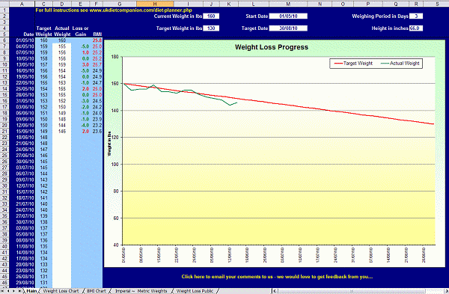Select BMI value 23.6 on 15/06/10
Image resolution: width=449 pixels, height=294 pixels.
point(97,132)
